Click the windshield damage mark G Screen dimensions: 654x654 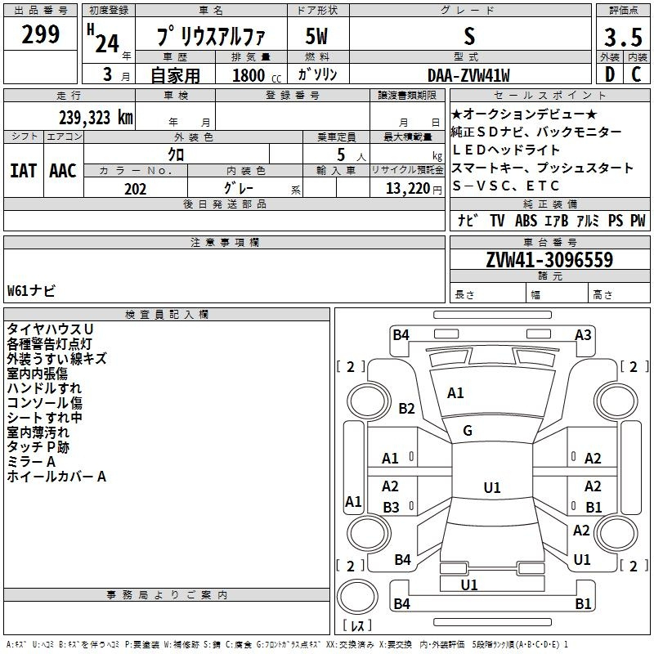click(468, 431)
